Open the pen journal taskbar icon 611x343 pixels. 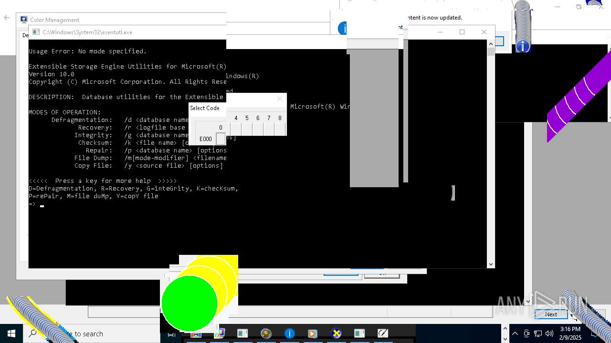click(x=383, y=333)
